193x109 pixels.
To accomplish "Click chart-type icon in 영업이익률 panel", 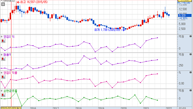I will click(3, 77).
